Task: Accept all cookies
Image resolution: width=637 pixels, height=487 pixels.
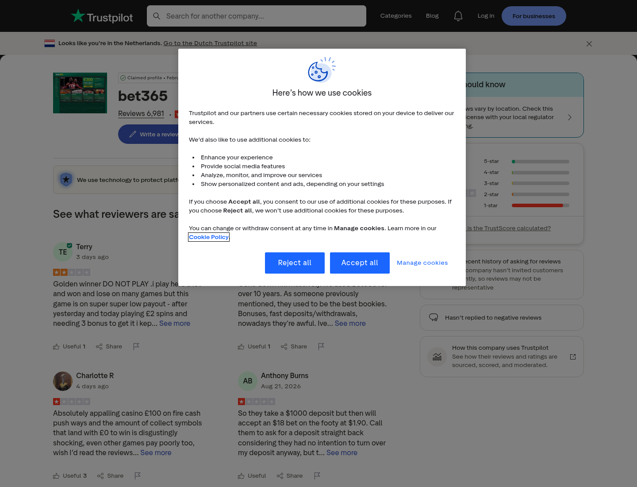Action: [x=360, y=263]
